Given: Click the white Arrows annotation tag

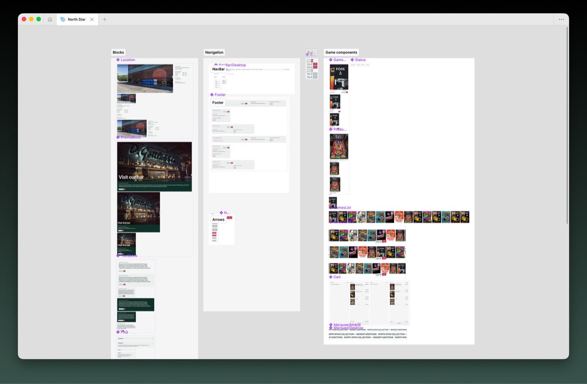Looking at the screenshot, I should click(218, 220).
